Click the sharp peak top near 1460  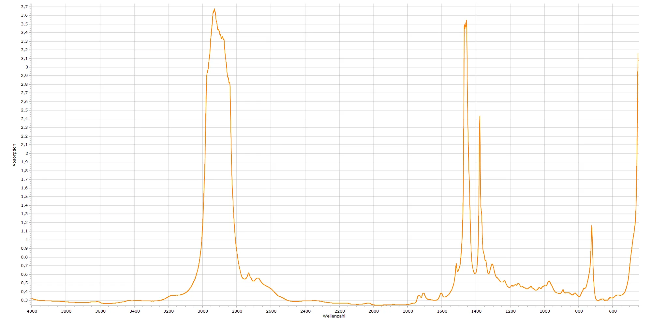pyautogui.click(x=466, y=21)
